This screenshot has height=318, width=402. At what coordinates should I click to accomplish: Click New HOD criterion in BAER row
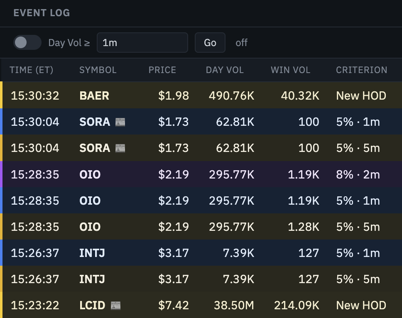pyautogui.click(x=361, y=95)
